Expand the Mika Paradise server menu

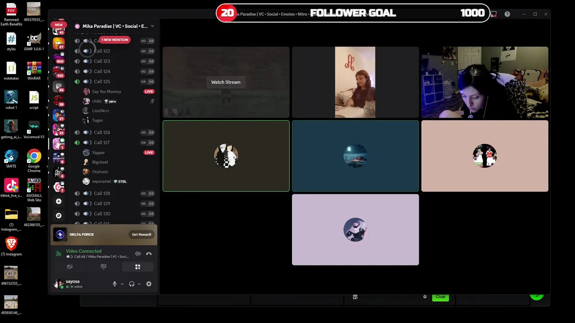(152, 26)
